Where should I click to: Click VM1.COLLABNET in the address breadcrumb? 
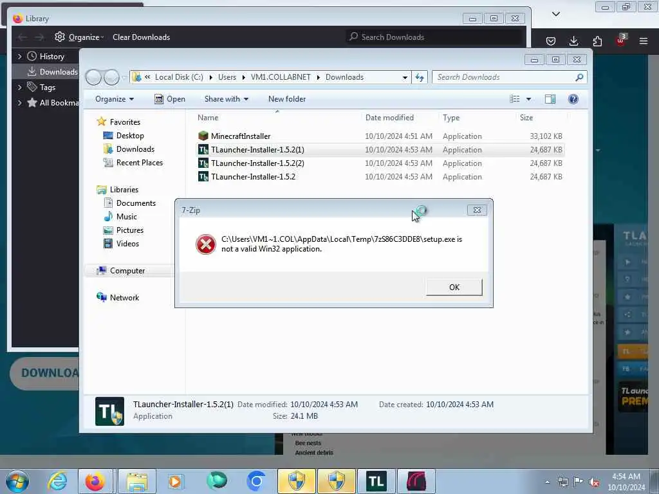[x=281, y=77]
